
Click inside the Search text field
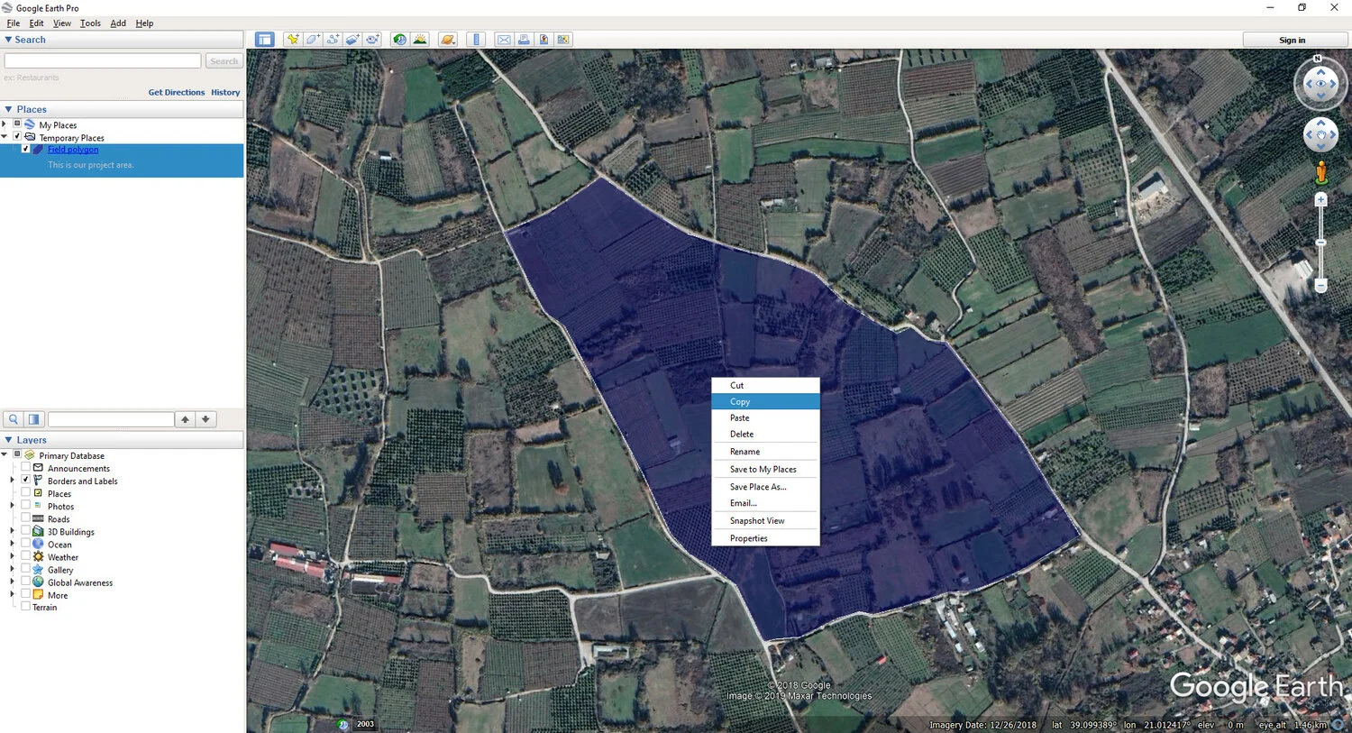click(x=103, y=60)
